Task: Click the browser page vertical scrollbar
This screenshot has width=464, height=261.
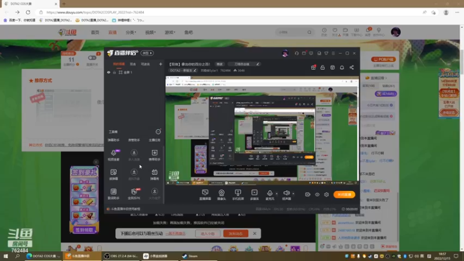Action: [x=462, y=62]
